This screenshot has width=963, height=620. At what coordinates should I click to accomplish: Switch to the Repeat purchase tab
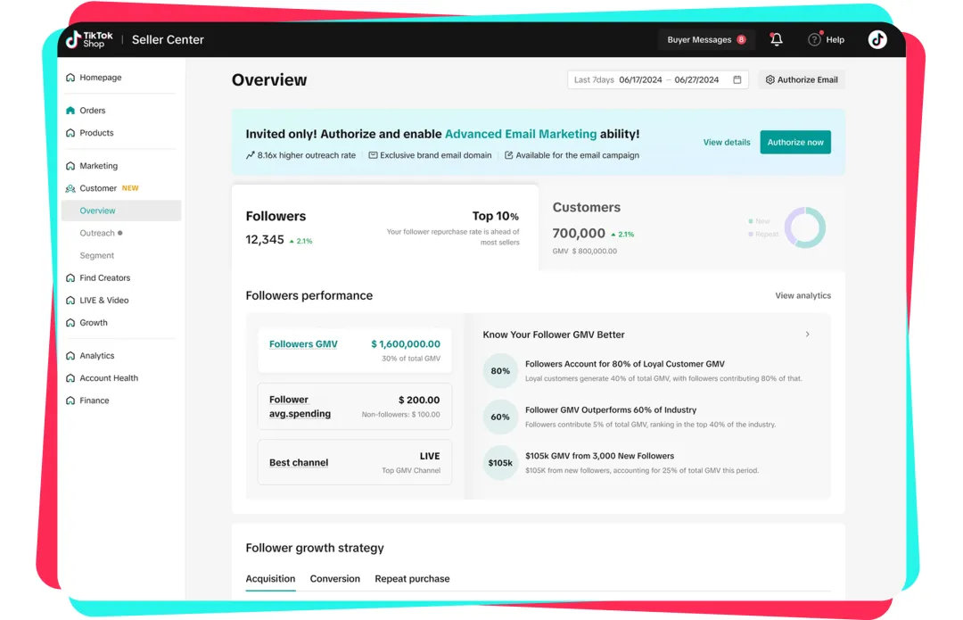click(412, 579)
